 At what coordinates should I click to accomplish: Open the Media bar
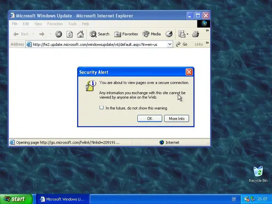tap(152, 34)
